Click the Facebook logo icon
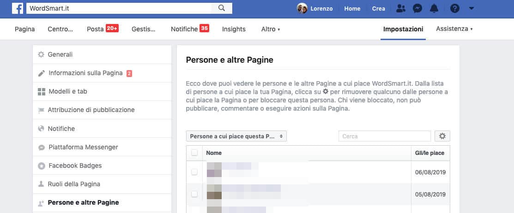 tap(18, 8)
